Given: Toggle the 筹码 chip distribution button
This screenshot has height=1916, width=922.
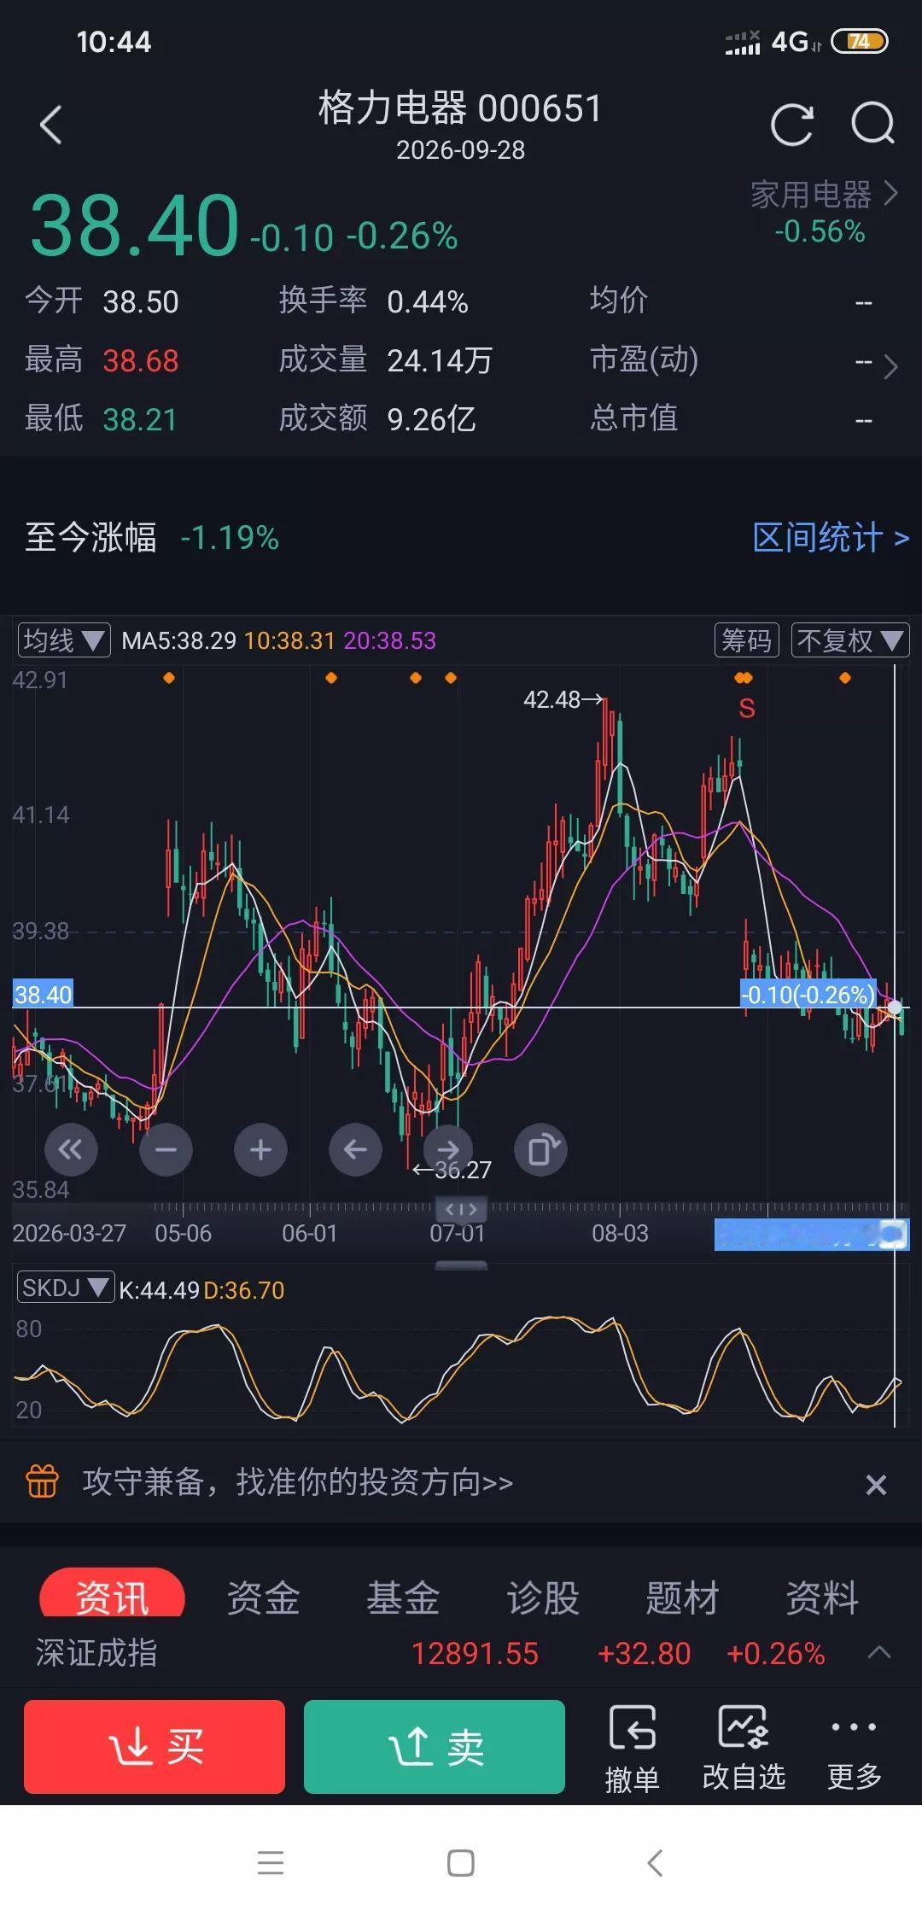Looking at the screenshot, I should [x=747, y=640].
